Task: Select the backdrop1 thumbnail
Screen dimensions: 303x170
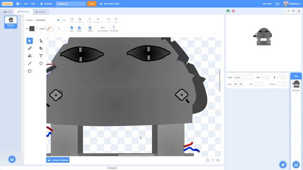Action: [11, 22]
